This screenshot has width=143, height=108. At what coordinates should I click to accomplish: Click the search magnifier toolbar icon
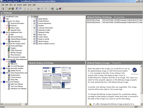(57, 9)
